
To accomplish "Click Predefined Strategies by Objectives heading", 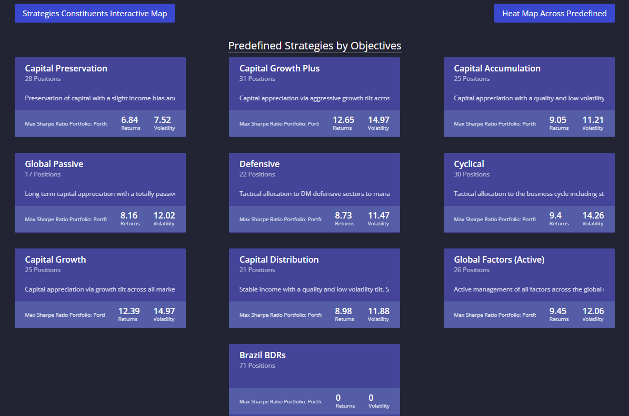I will 315,46.
